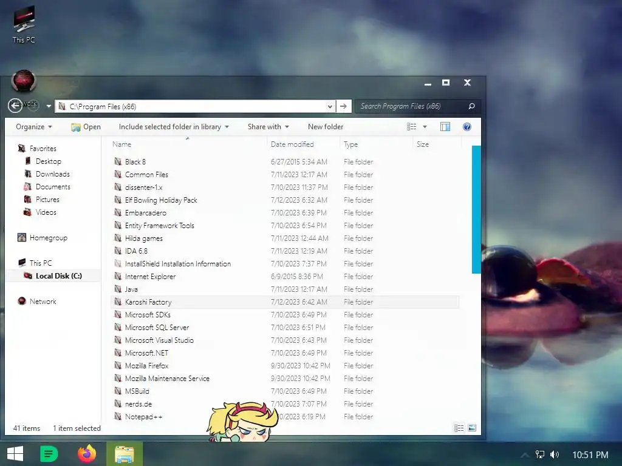Screen dimensions: 622x466
Task: Select the MSBuild folder name
Action: [137, 391]
